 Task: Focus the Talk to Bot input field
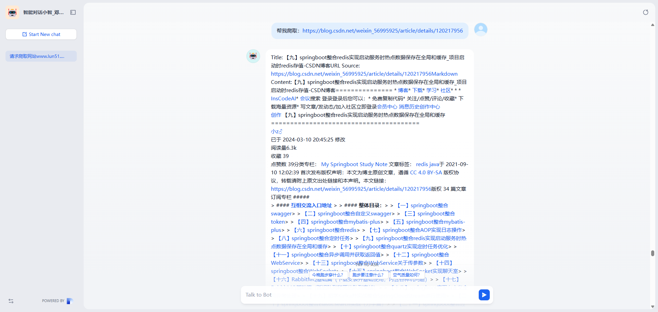(360, 295)
